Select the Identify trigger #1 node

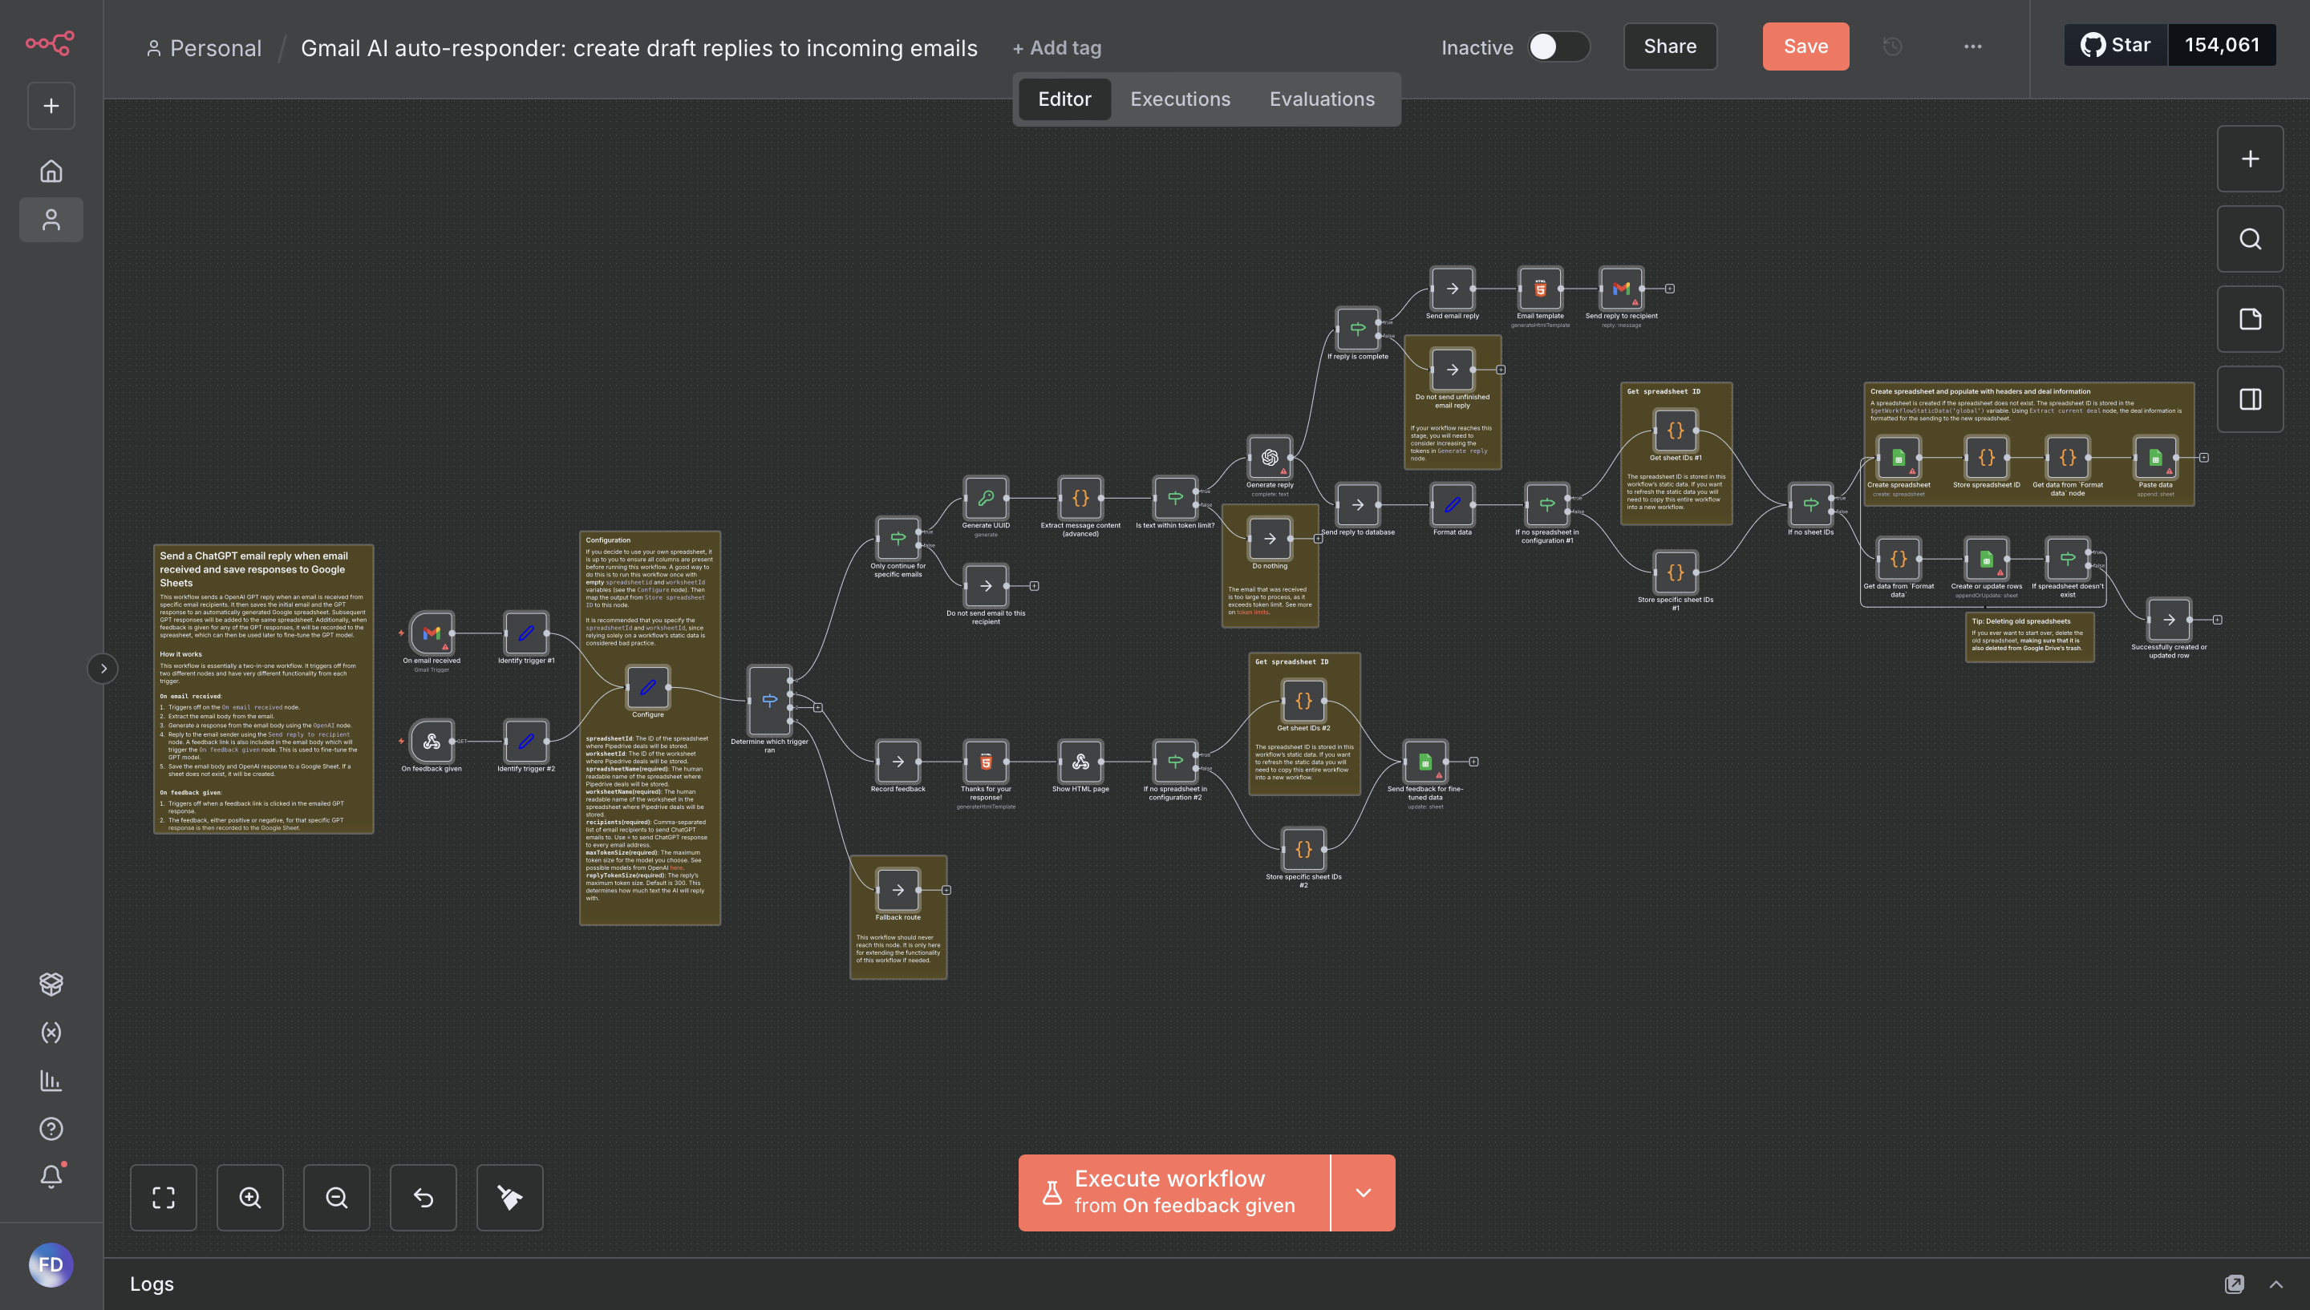pos(526,633)
